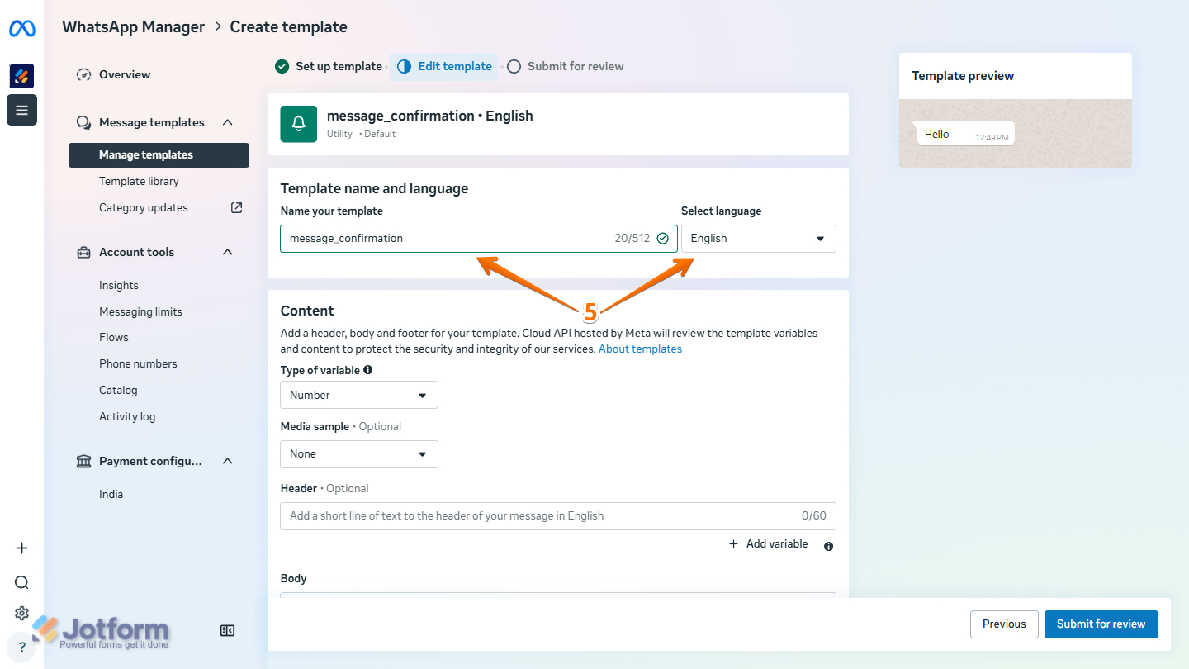Open Category updates external link icon
This screenshot has width=1189, height=669.
[x=237, y=207]
